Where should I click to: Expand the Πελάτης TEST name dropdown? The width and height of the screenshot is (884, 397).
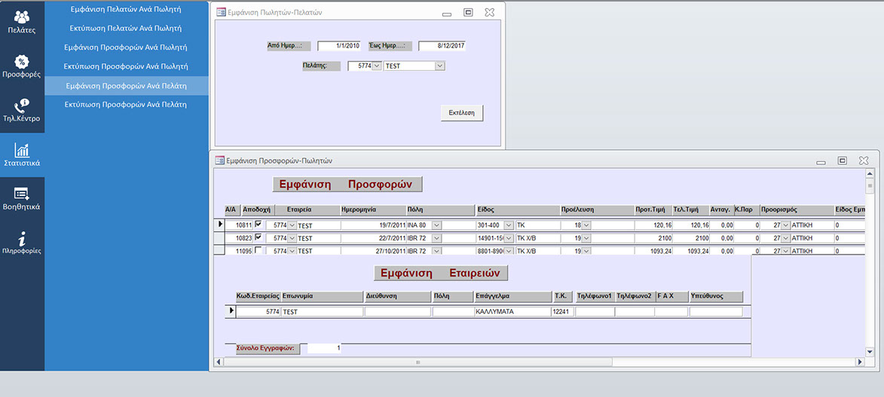pos(440,66)
